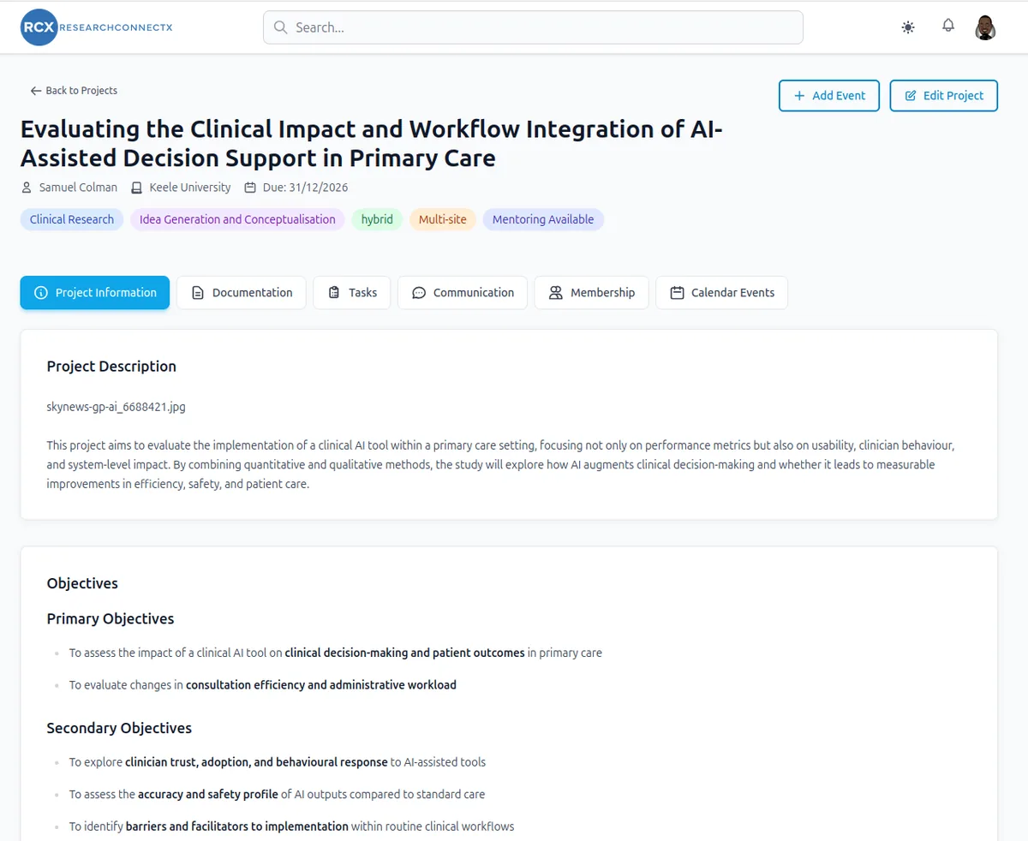Screen dimensions: 1028x841
Task: Switch to the Documentation tab
Action: 242,293
